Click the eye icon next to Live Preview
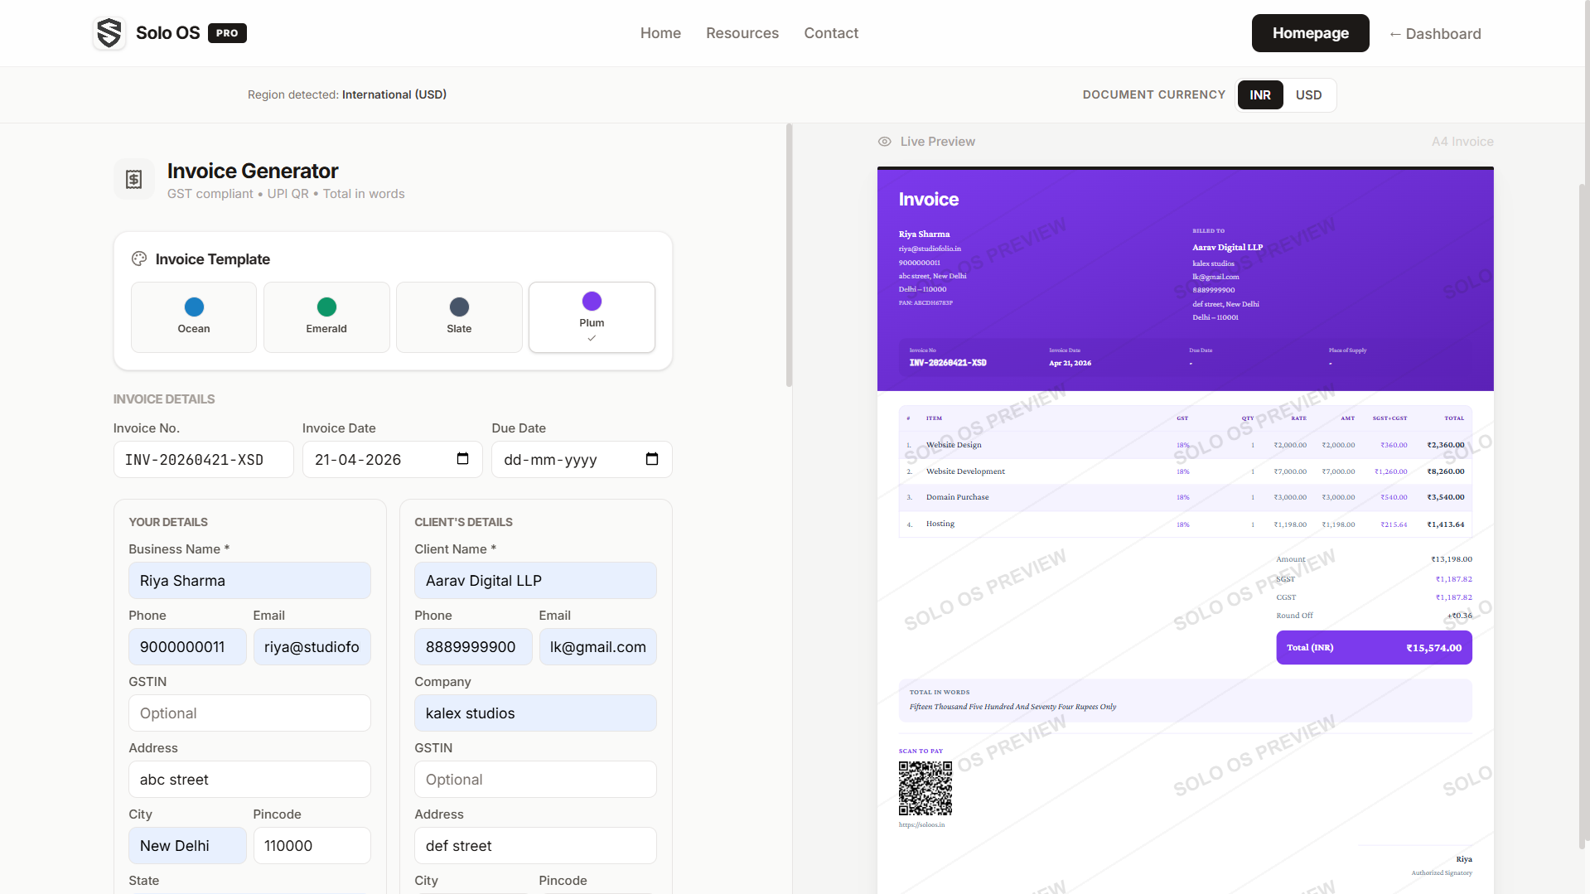The width and height of the screenshot is (1590, 894). (x=884, y=141)
